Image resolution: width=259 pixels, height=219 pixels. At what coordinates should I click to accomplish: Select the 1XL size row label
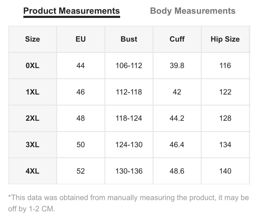click(33, 92)
